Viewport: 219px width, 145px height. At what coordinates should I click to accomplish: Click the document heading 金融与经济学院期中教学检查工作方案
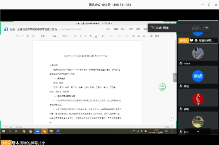coord(86,56)
